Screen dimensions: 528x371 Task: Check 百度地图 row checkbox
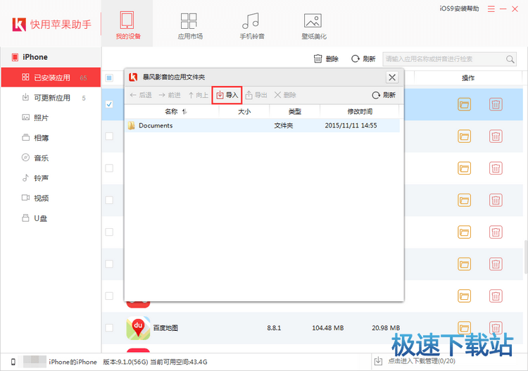point(109,327)
